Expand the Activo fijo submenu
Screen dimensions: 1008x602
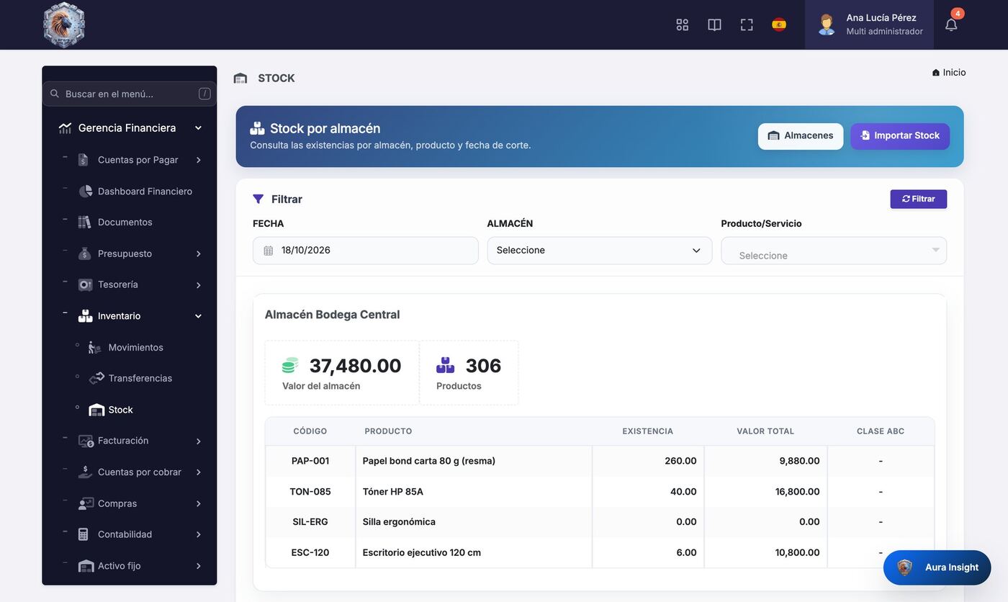point(198,566)
